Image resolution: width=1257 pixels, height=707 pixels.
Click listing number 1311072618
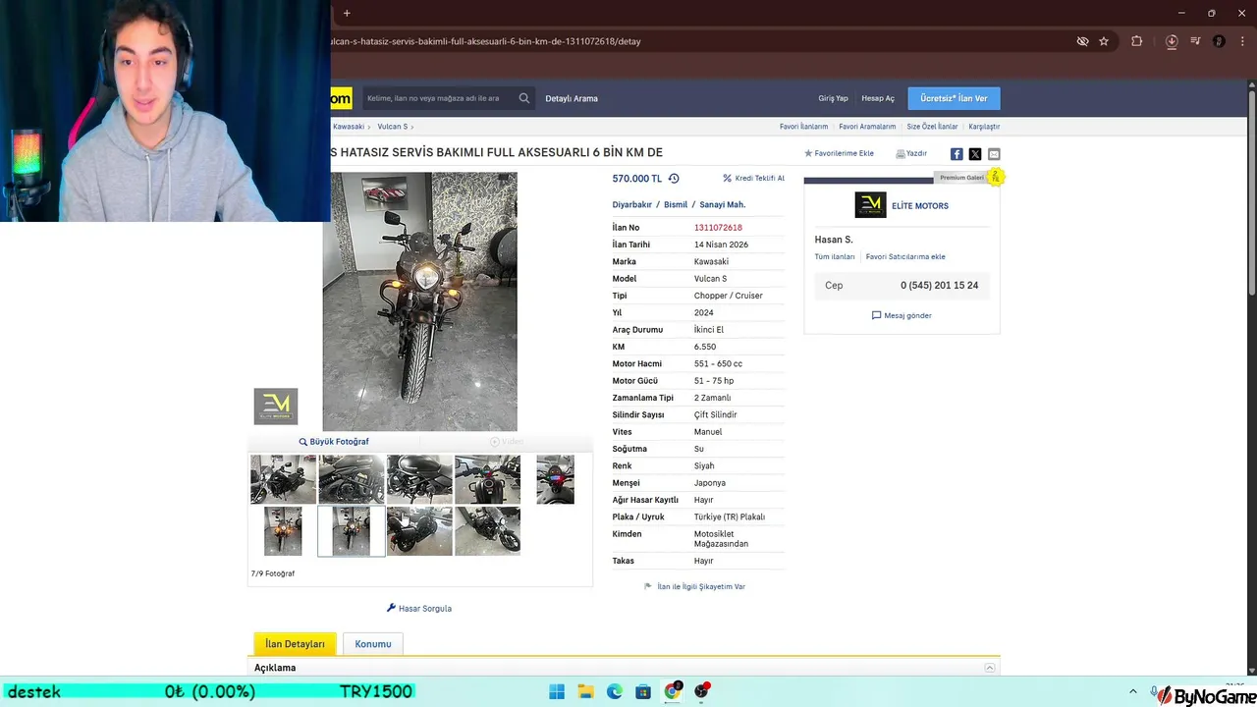coord(718,228)
